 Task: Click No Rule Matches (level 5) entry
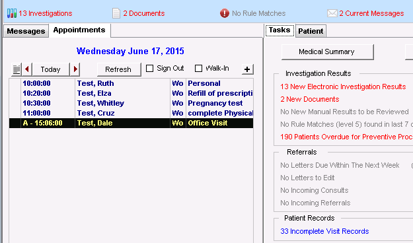[346, 124]
